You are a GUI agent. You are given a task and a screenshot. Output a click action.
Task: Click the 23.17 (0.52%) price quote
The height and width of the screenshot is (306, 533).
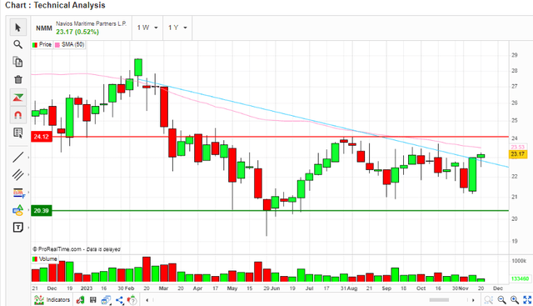[x=77, y=32]
